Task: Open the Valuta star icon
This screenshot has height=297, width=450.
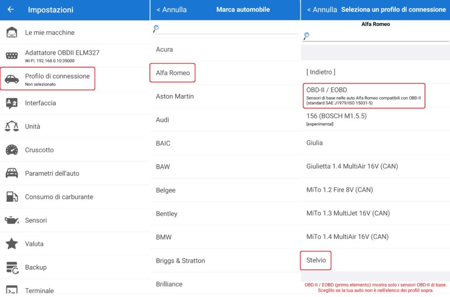Action: pyautogui.click(x=12, y=244)
